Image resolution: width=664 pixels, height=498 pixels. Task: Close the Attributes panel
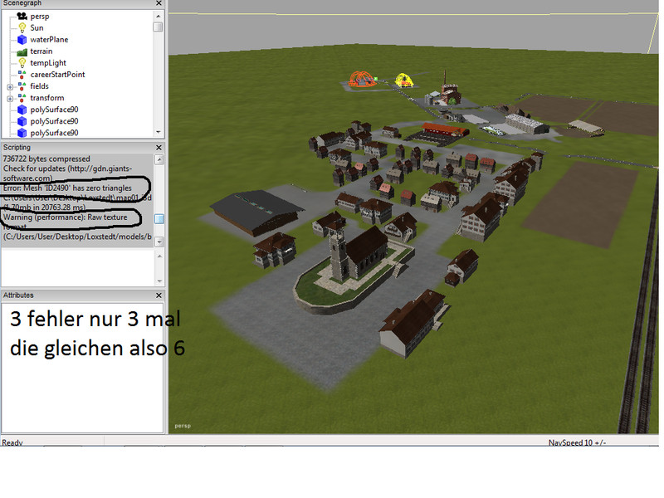(159, 295)
